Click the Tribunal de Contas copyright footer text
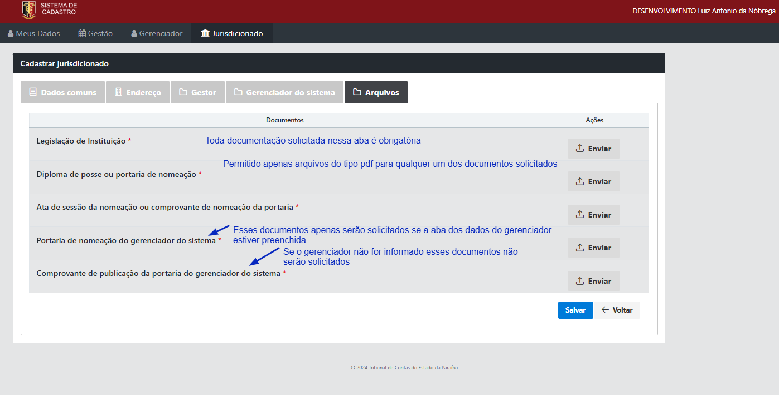This screenshot has width=779, height=395. coord(404,368)
